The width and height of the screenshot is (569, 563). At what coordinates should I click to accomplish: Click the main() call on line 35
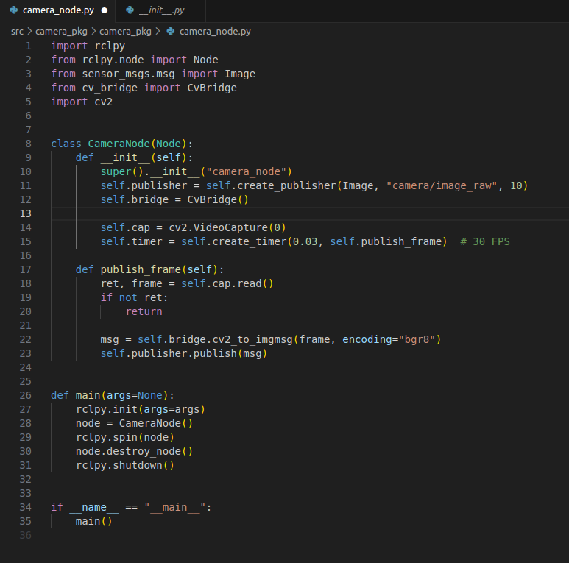pyautogui.click(x=93, y=521)
